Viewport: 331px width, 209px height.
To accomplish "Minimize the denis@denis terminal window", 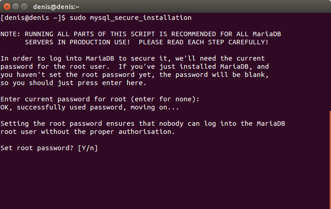I will pyautogui.click(x=16, y=7).
